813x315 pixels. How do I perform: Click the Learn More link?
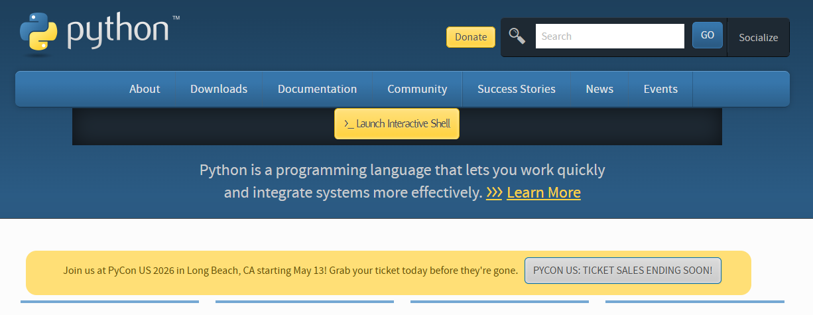[x=544, y=193]
